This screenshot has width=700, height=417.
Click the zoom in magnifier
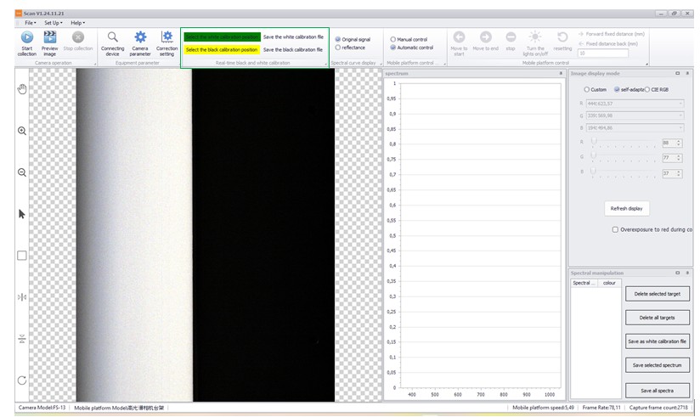[22, 131]
